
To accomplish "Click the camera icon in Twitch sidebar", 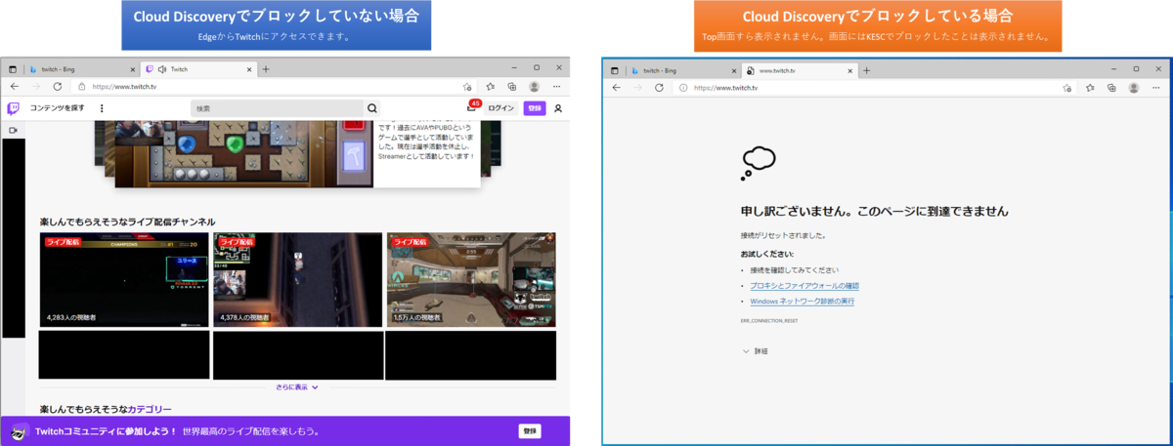I will tap(14, 130).
